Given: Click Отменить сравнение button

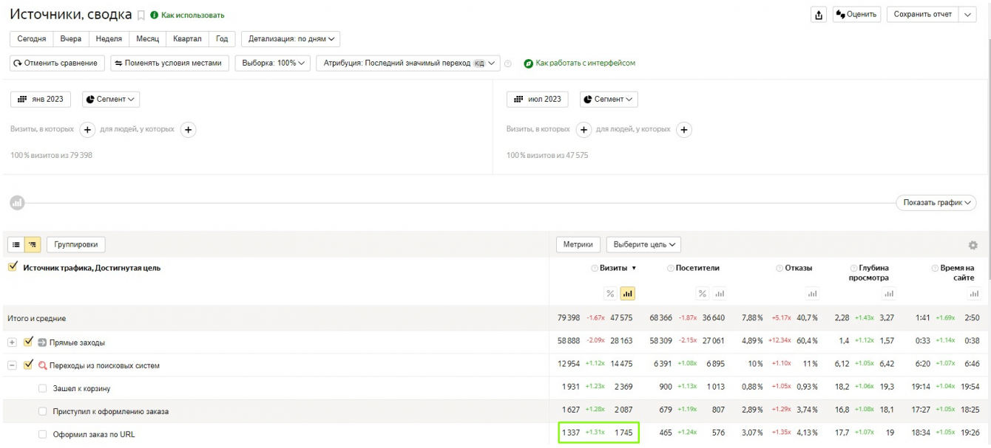Looking at the screenshot, I should click(x=57, y=63).
